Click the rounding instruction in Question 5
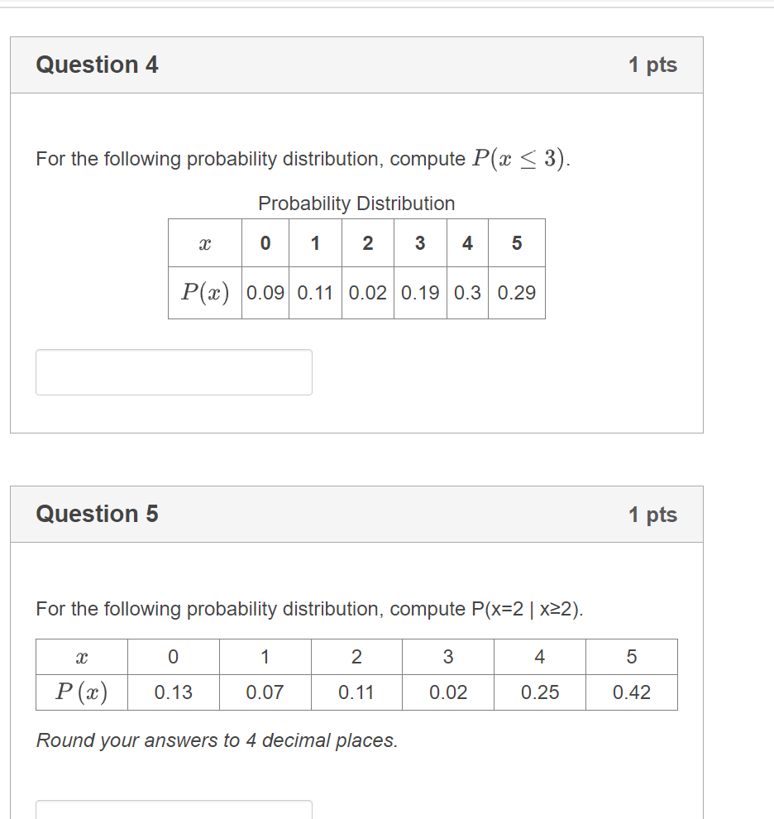774x819 pixels. 217,740
